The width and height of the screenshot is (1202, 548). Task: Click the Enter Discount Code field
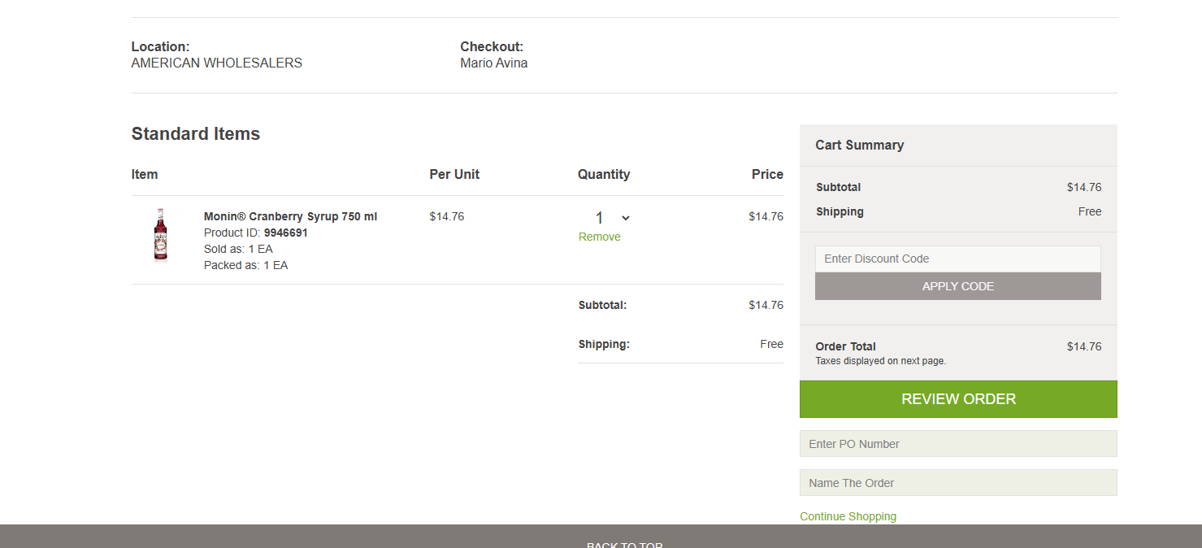point(958,259)
